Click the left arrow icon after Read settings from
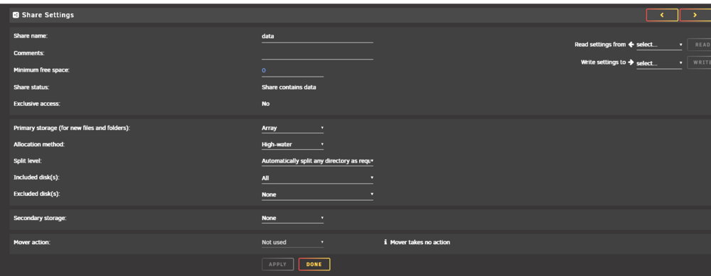The height and width of the screenshot is (276, 711). coord(631,44)
